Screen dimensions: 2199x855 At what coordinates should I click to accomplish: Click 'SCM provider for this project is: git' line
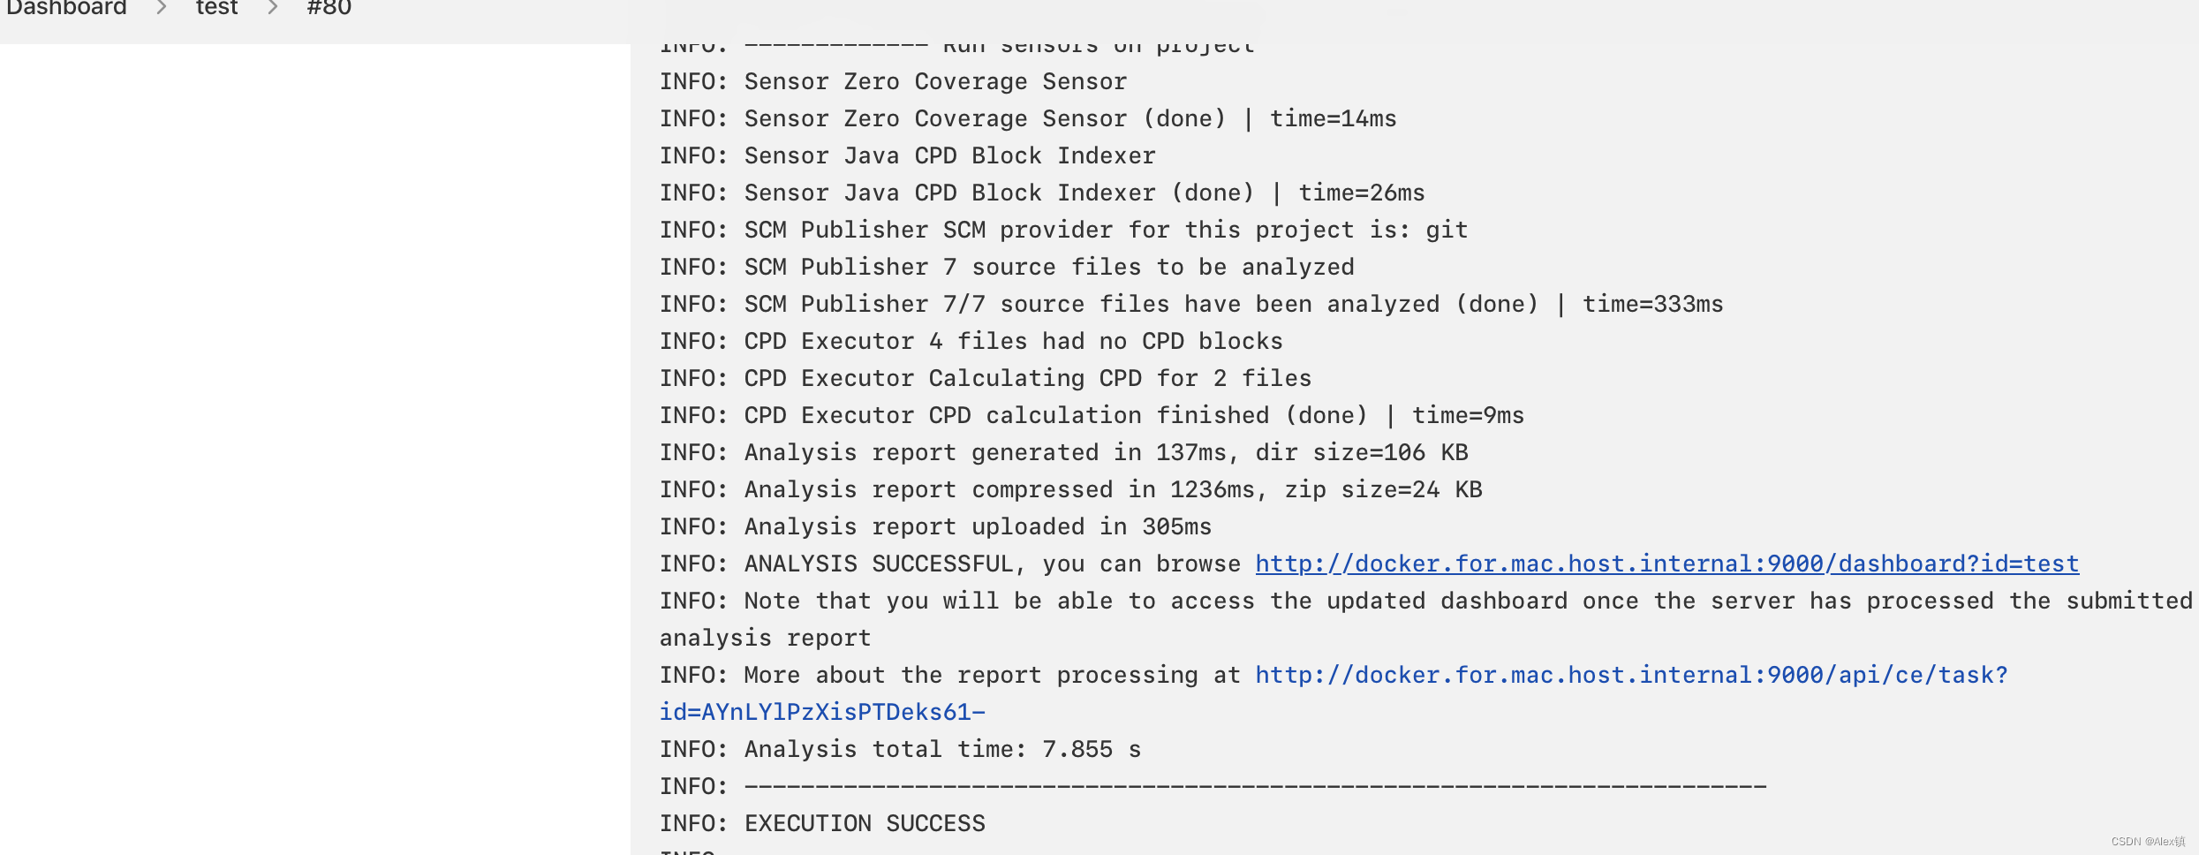[x=1063, y=230]
